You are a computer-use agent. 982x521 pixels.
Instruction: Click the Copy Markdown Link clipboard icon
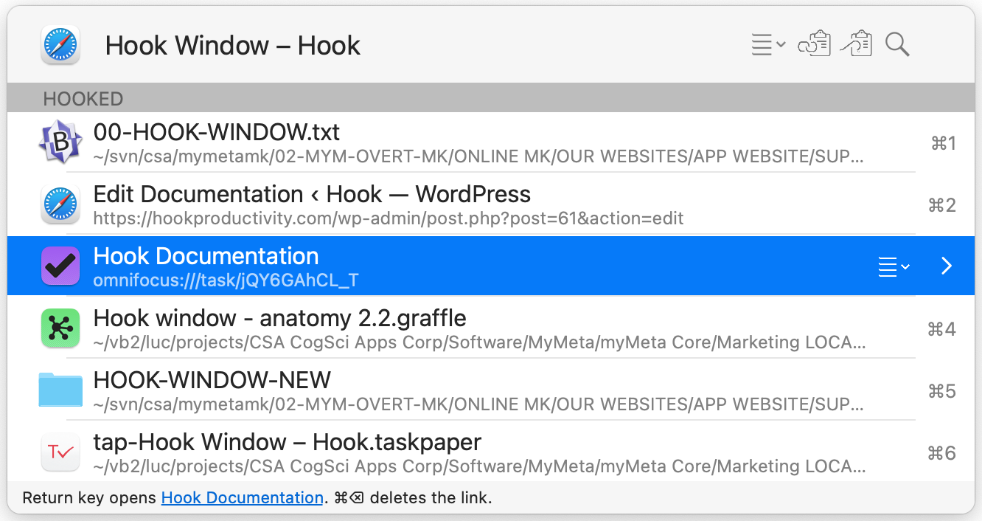(856, 44)
